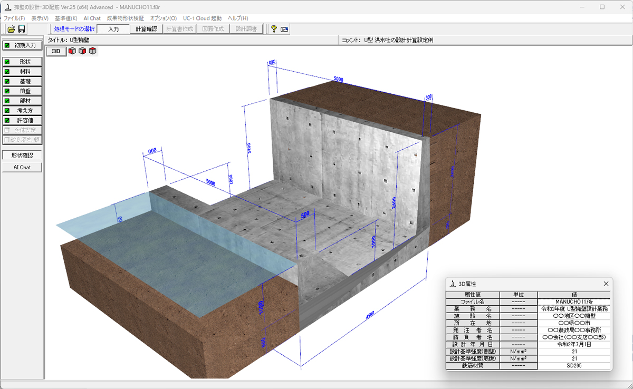Open the オプション(O) menu
633x389 pixels.
point(164,18)
